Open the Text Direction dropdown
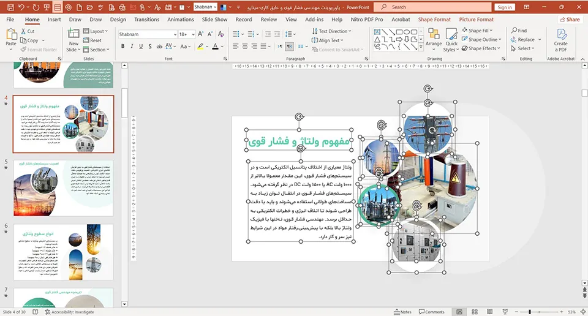This screenshot has height=316, width=588. (x=331, y=31)
